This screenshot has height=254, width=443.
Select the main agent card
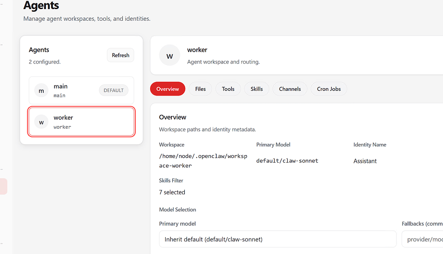point(81,90)
